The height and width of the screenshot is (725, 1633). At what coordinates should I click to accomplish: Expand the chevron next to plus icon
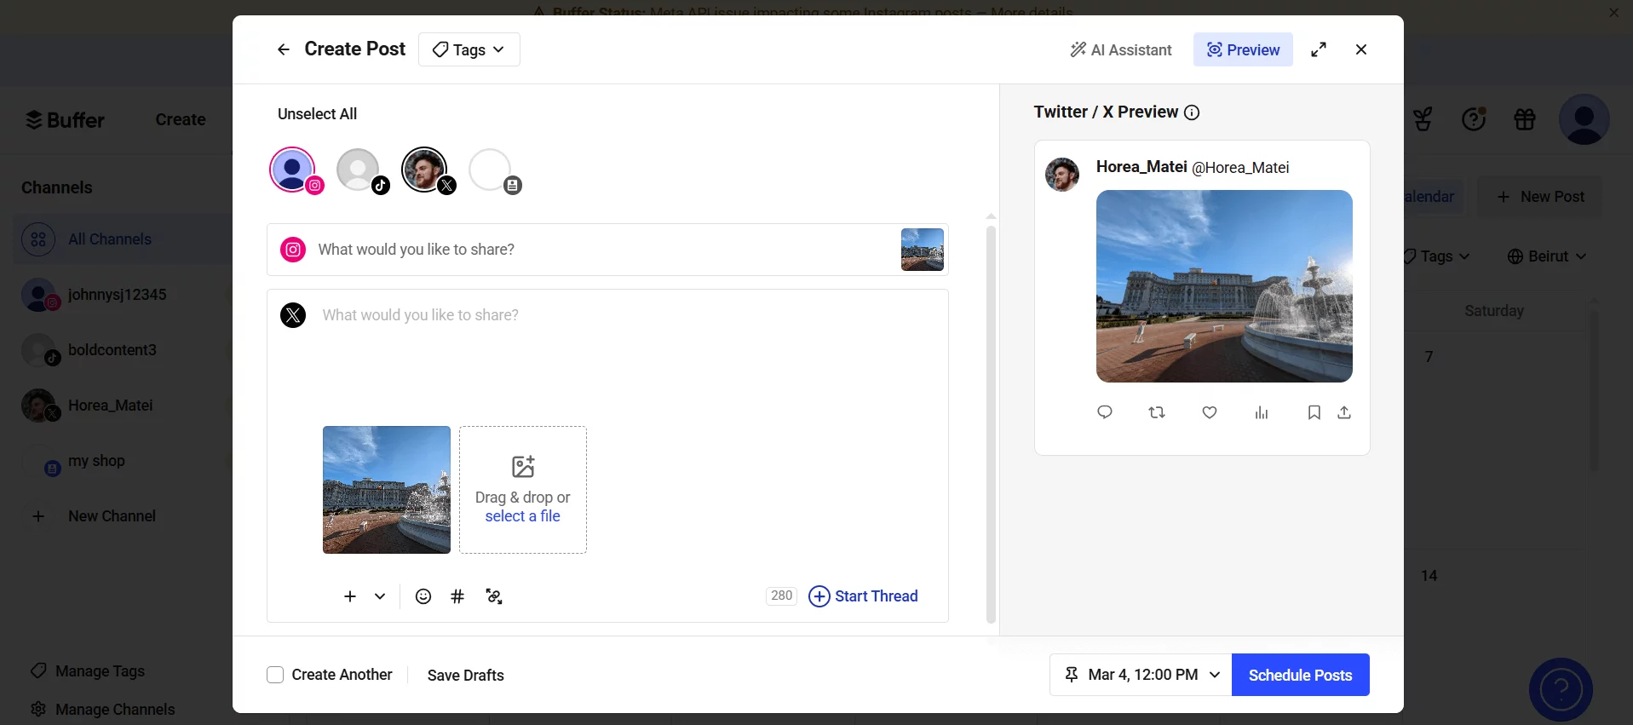click(380, 596)
